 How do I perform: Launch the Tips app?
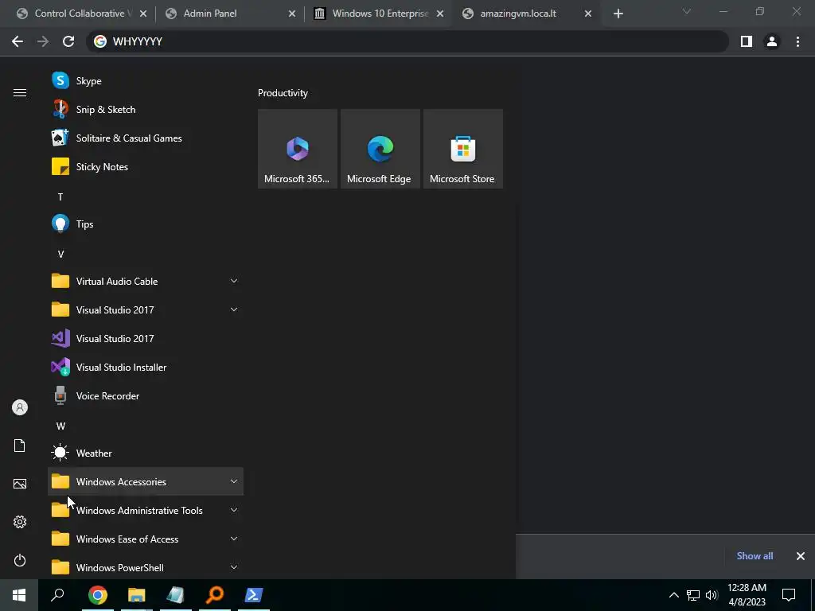pos(146,224)
